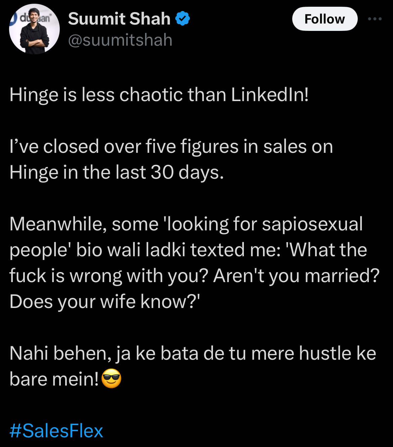Click the line 'Hinge is less chaotic than LinkedIn!'
Viewport: 393px width, 447px height.
[159, 95]
